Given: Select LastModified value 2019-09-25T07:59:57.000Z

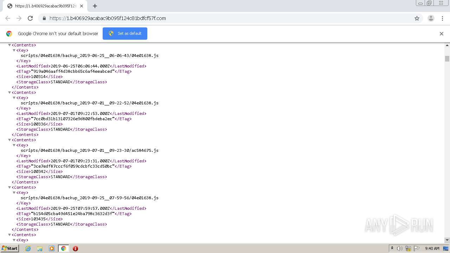Looking at the screenshot, I should pyautogui.click(x=81, y=208).
